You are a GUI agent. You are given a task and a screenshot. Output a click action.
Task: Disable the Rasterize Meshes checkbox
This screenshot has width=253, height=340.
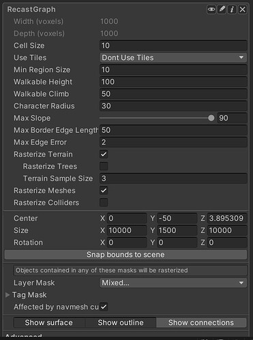point(104,190)
